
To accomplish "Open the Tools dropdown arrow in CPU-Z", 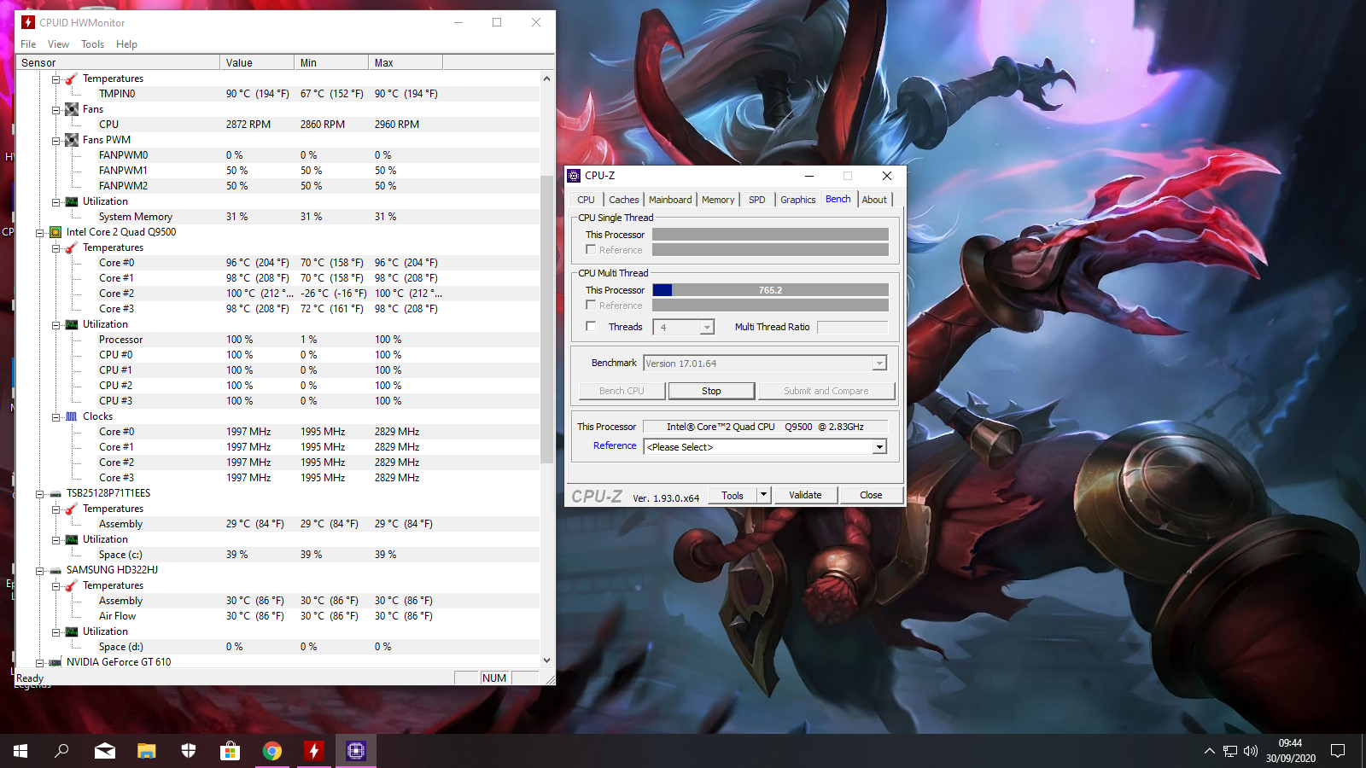I will click(764, 495).
